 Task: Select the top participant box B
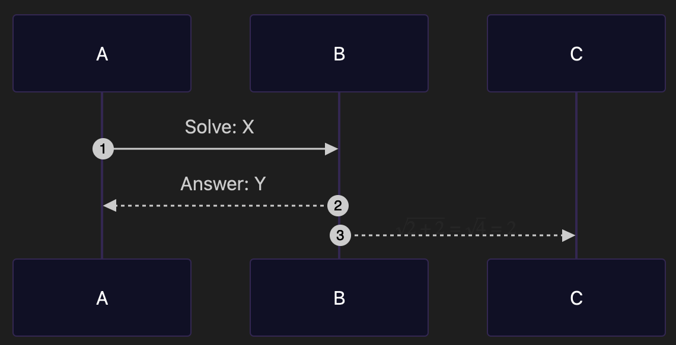pyautogui.click(x=339, y=53)
